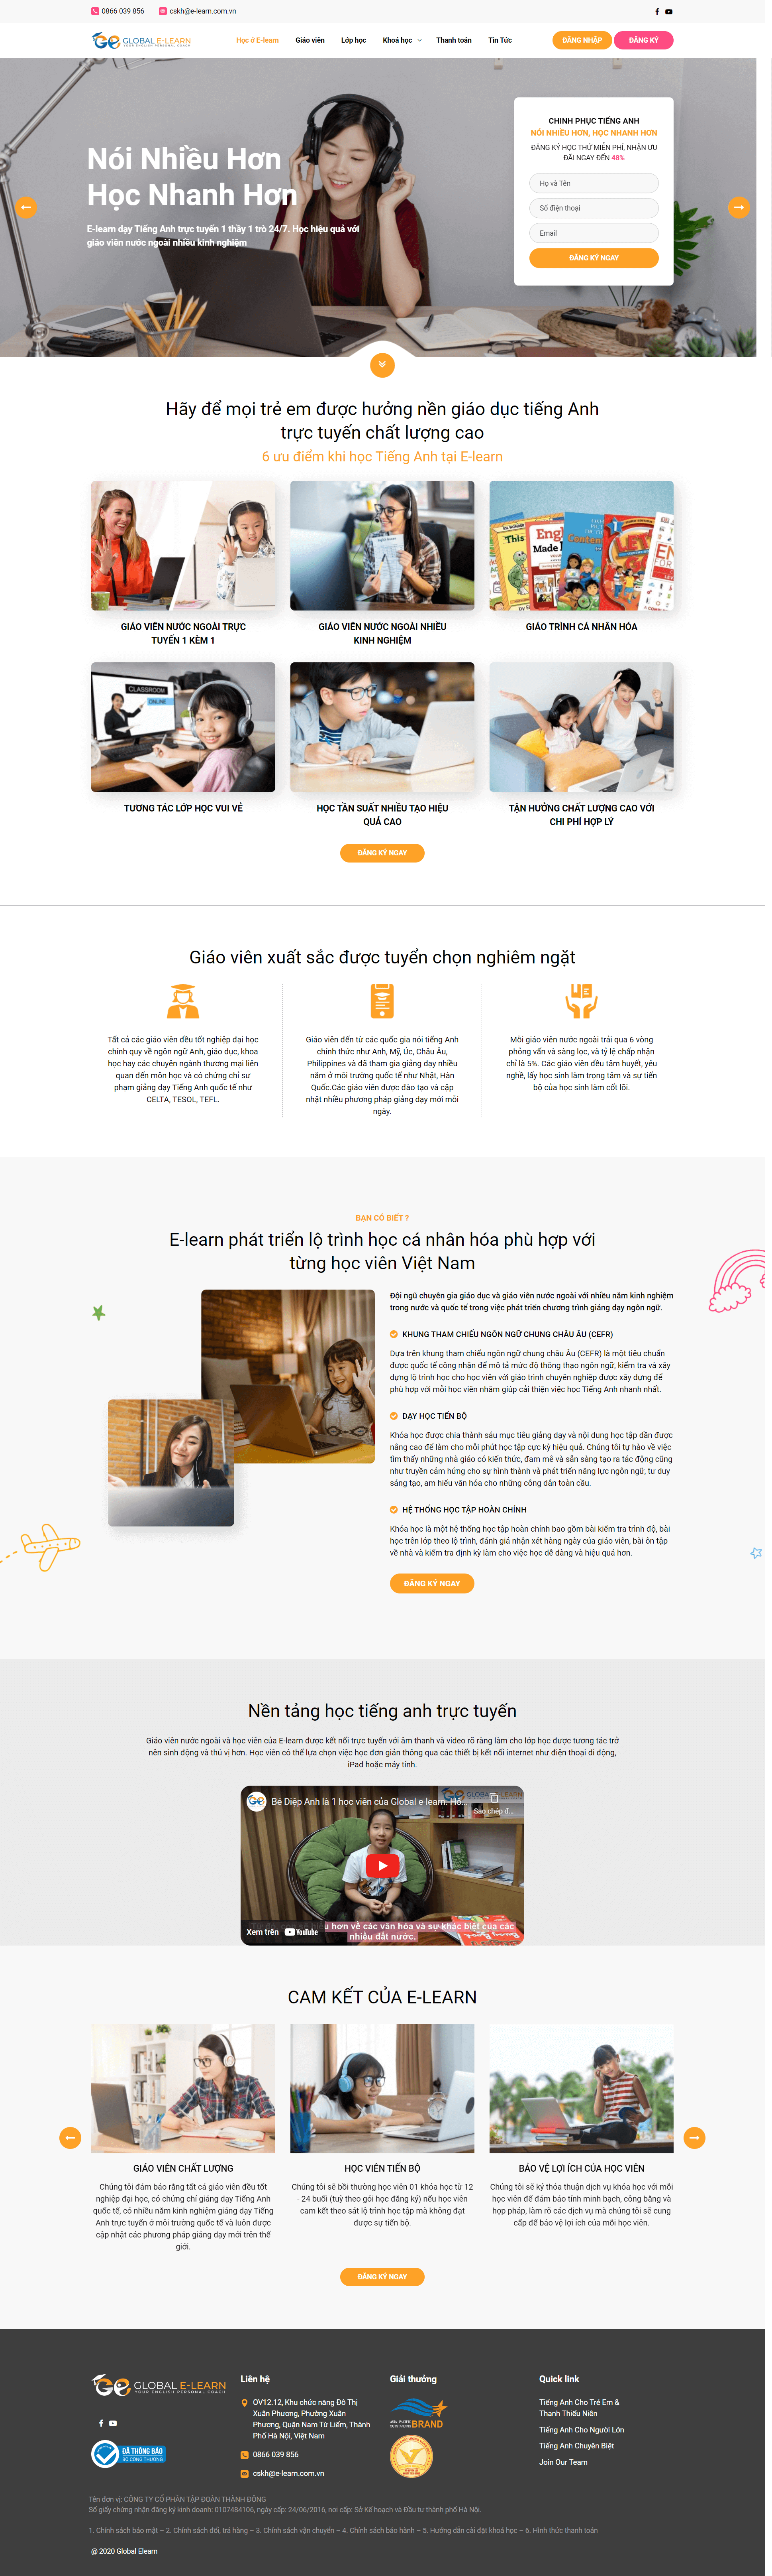The image size is (772, 2576).
Task: Click the Global E-learn logo in header
Action: tap(142, 41)
